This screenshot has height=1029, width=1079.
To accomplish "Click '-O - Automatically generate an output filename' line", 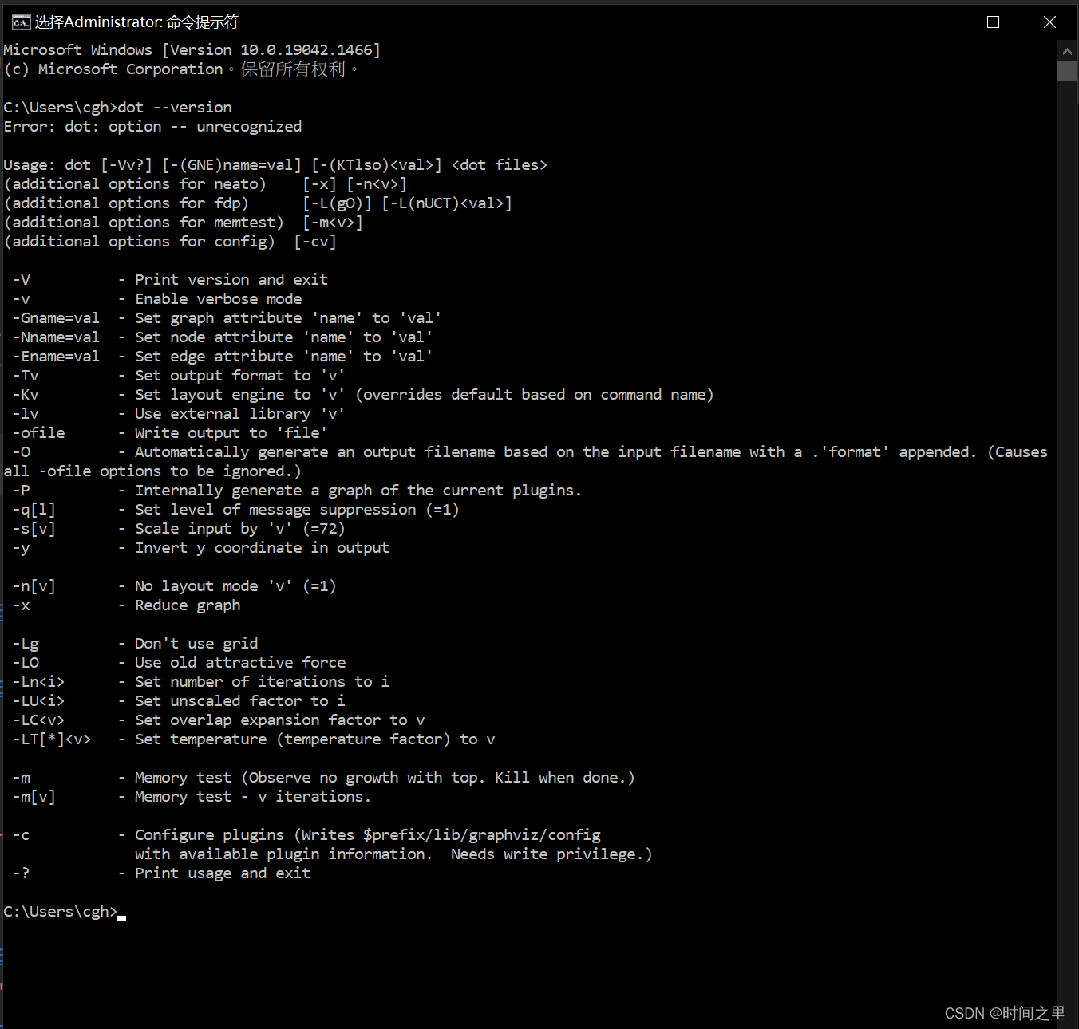I will [530, 452].
